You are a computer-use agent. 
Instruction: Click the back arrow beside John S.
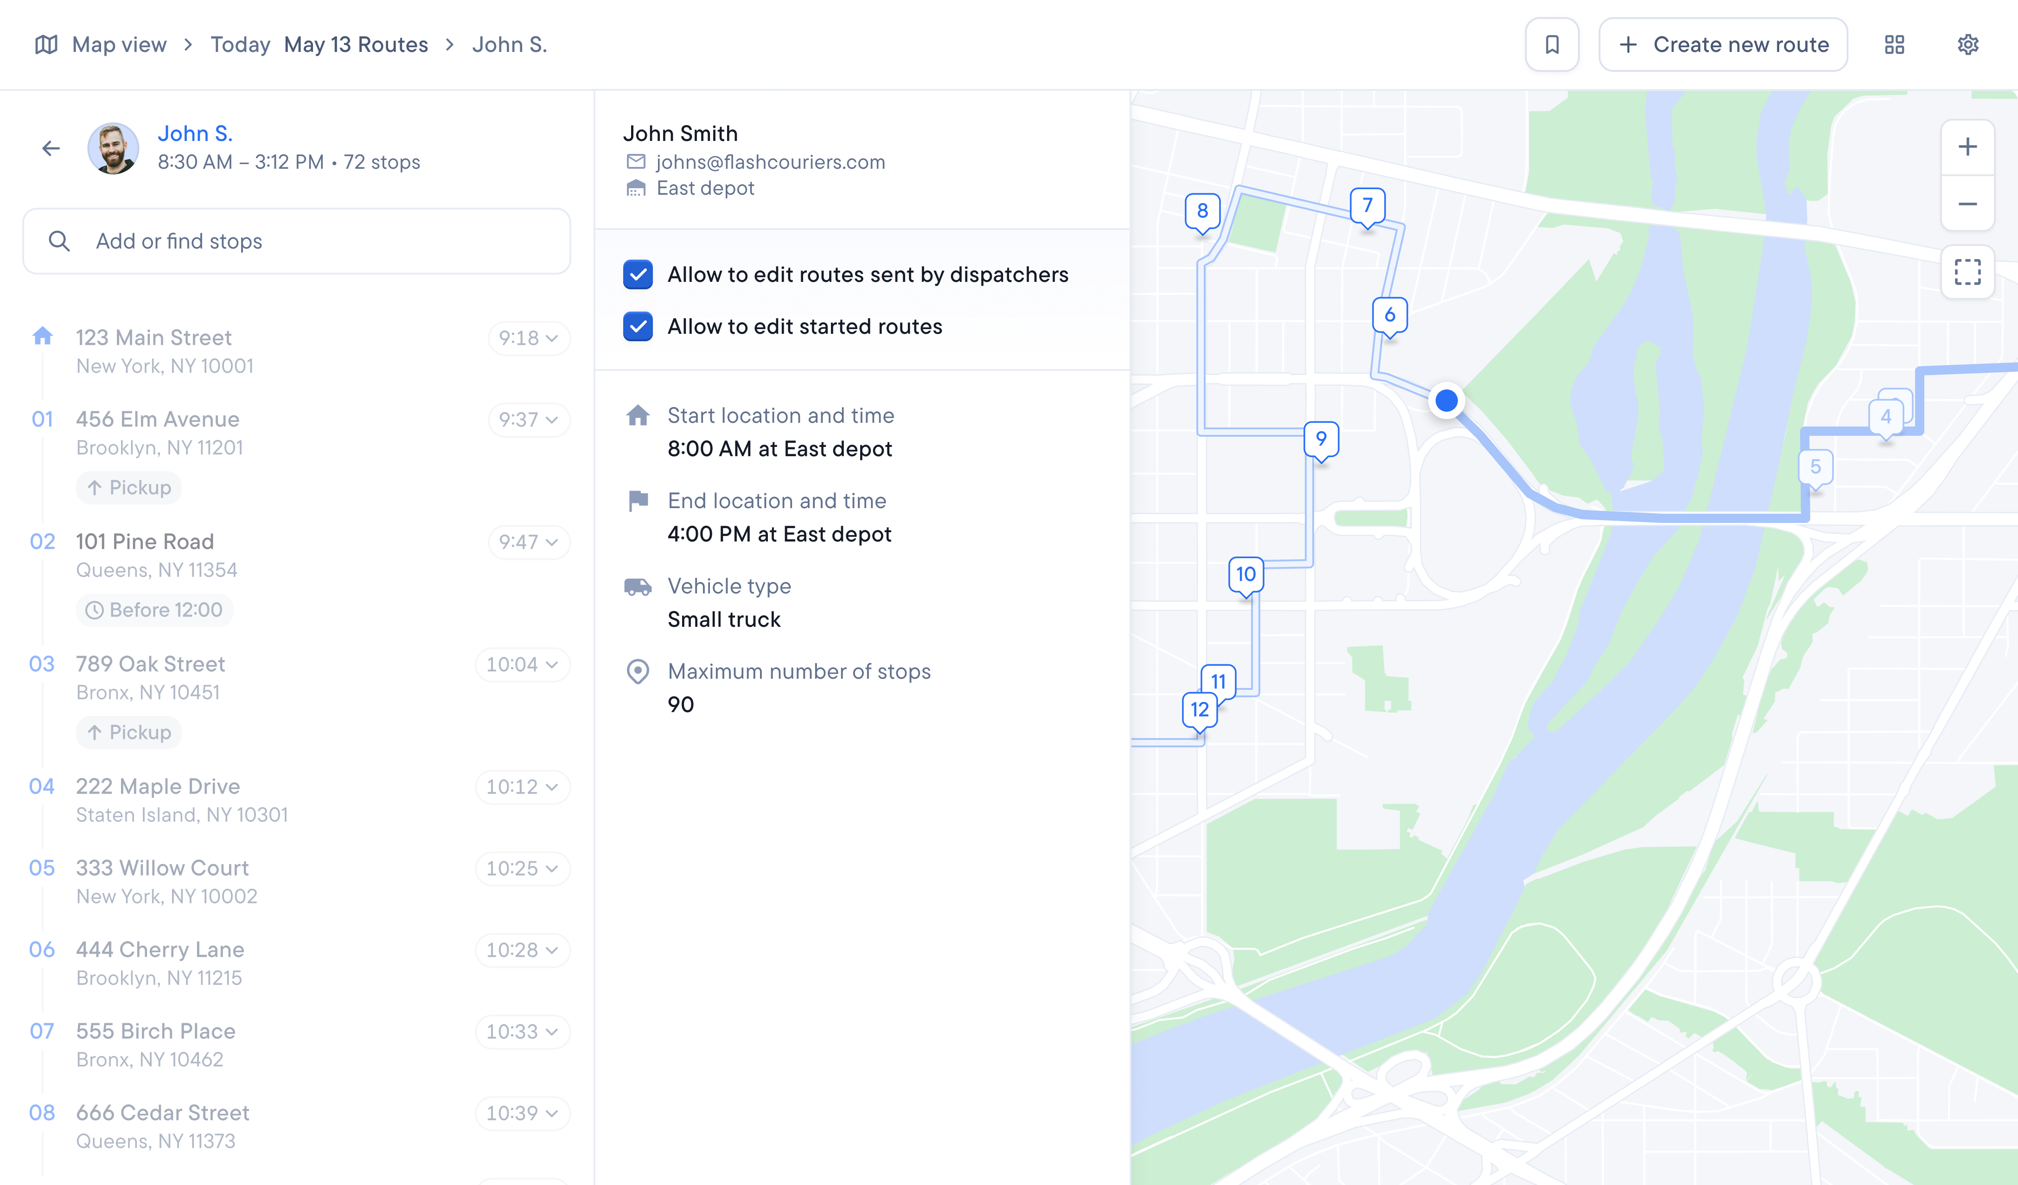pyautogui.click(x=51, y=148)
